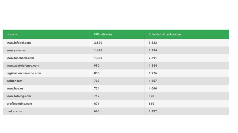Select the www.yasni.es domain
238x133 pixels.
16,50
